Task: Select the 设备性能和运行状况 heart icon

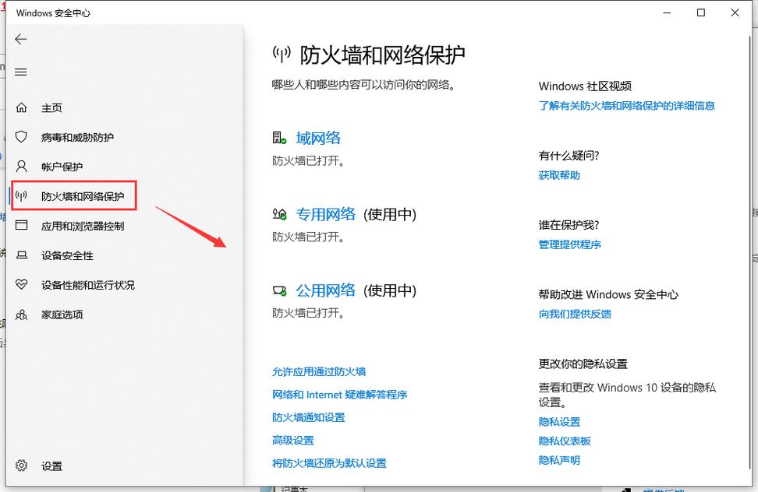Action: click(21, 284)
